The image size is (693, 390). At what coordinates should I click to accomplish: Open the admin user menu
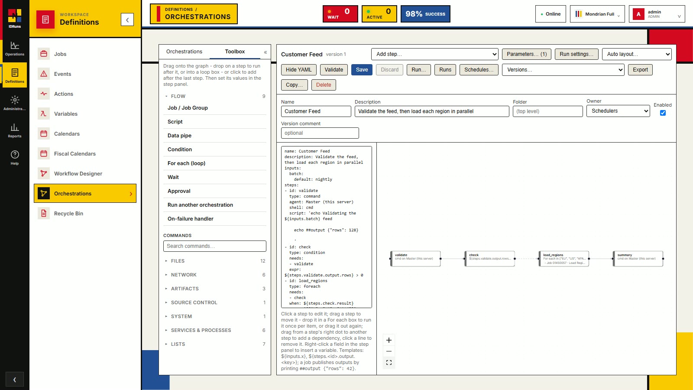(x=657, y=14)
